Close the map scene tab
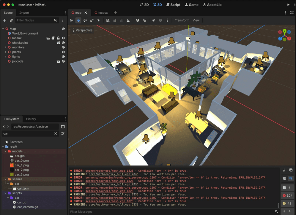This screenshot has height=215, width=296. tap(86, 13)
